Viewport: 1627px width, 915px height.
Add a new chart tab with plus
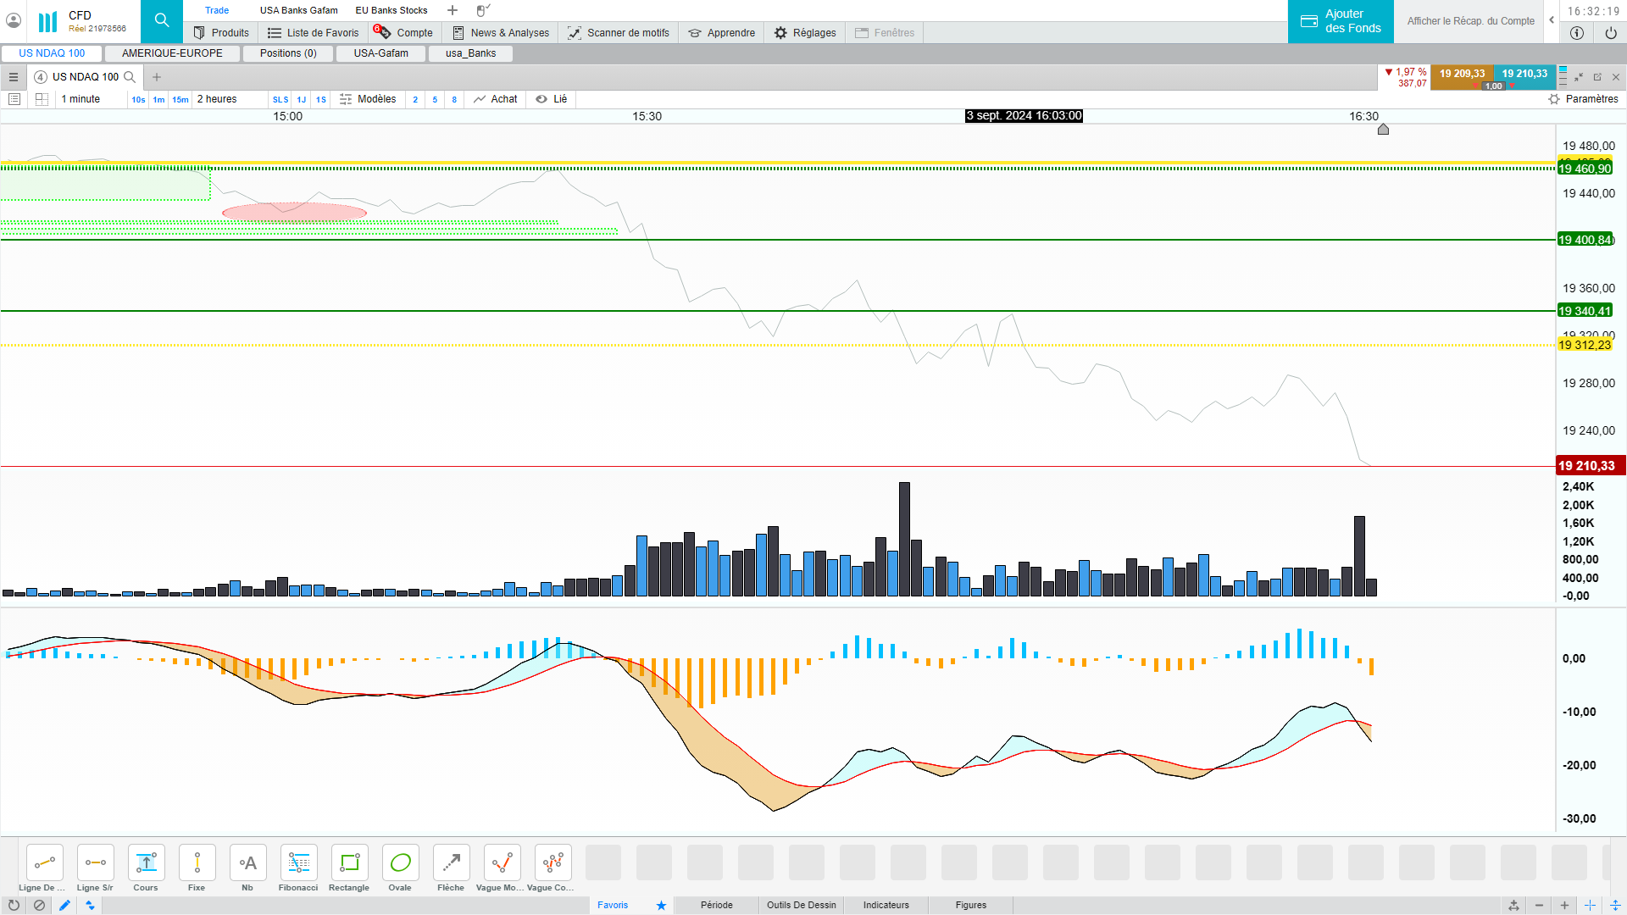(x=157, y=77)
